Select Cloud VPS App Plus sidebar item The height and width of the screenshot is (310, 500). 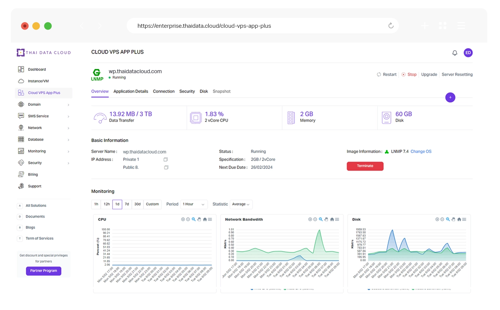tap(44, 93)
